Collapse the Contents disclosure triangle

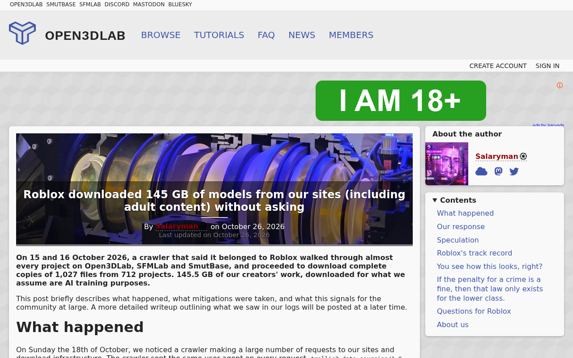click(435, 200)
